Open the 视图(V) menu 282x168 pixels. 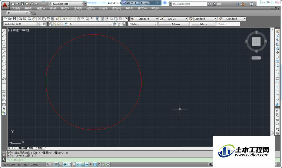[41, 8]
